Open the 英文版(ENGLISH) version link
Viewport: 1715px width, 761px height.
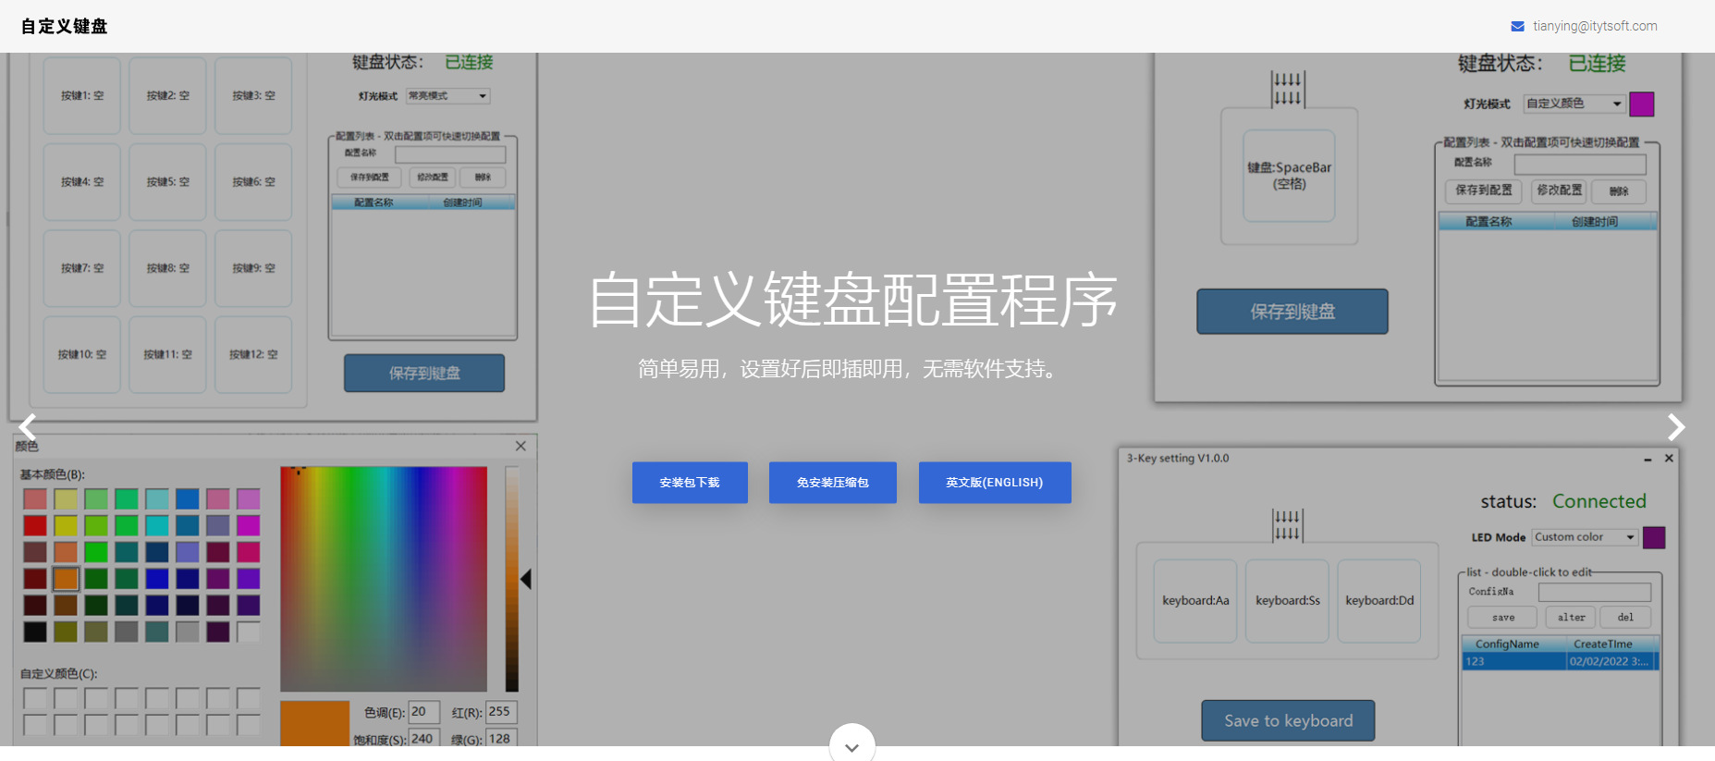click(x=994, y=483)
